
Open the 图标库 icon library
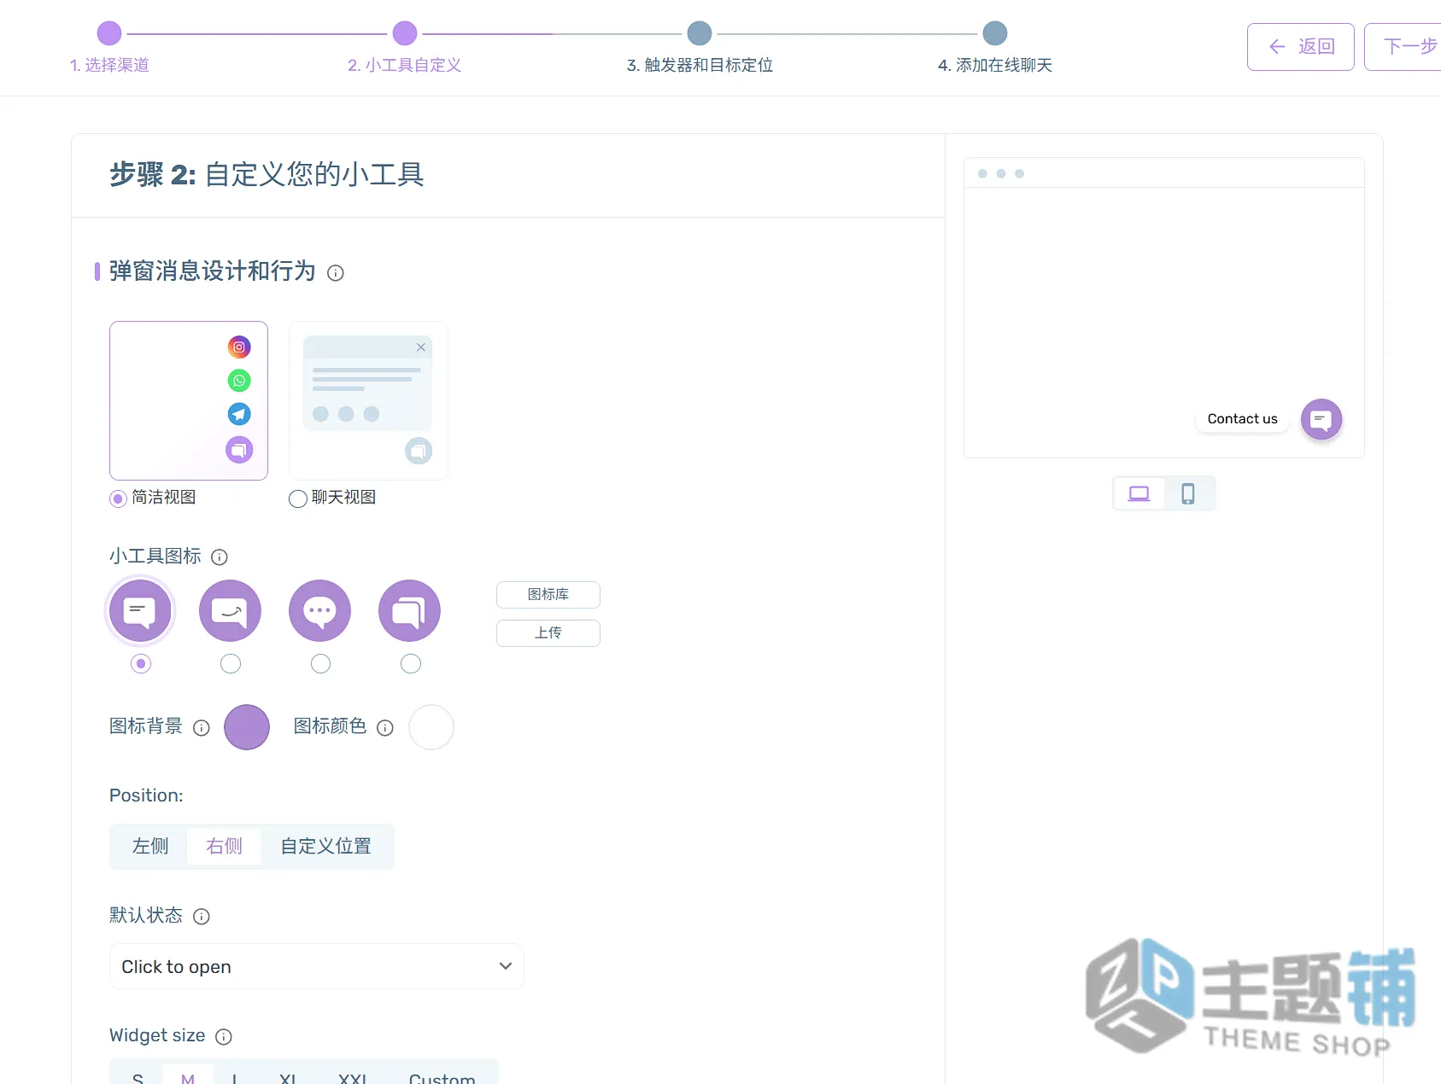(x=548, y=595)
